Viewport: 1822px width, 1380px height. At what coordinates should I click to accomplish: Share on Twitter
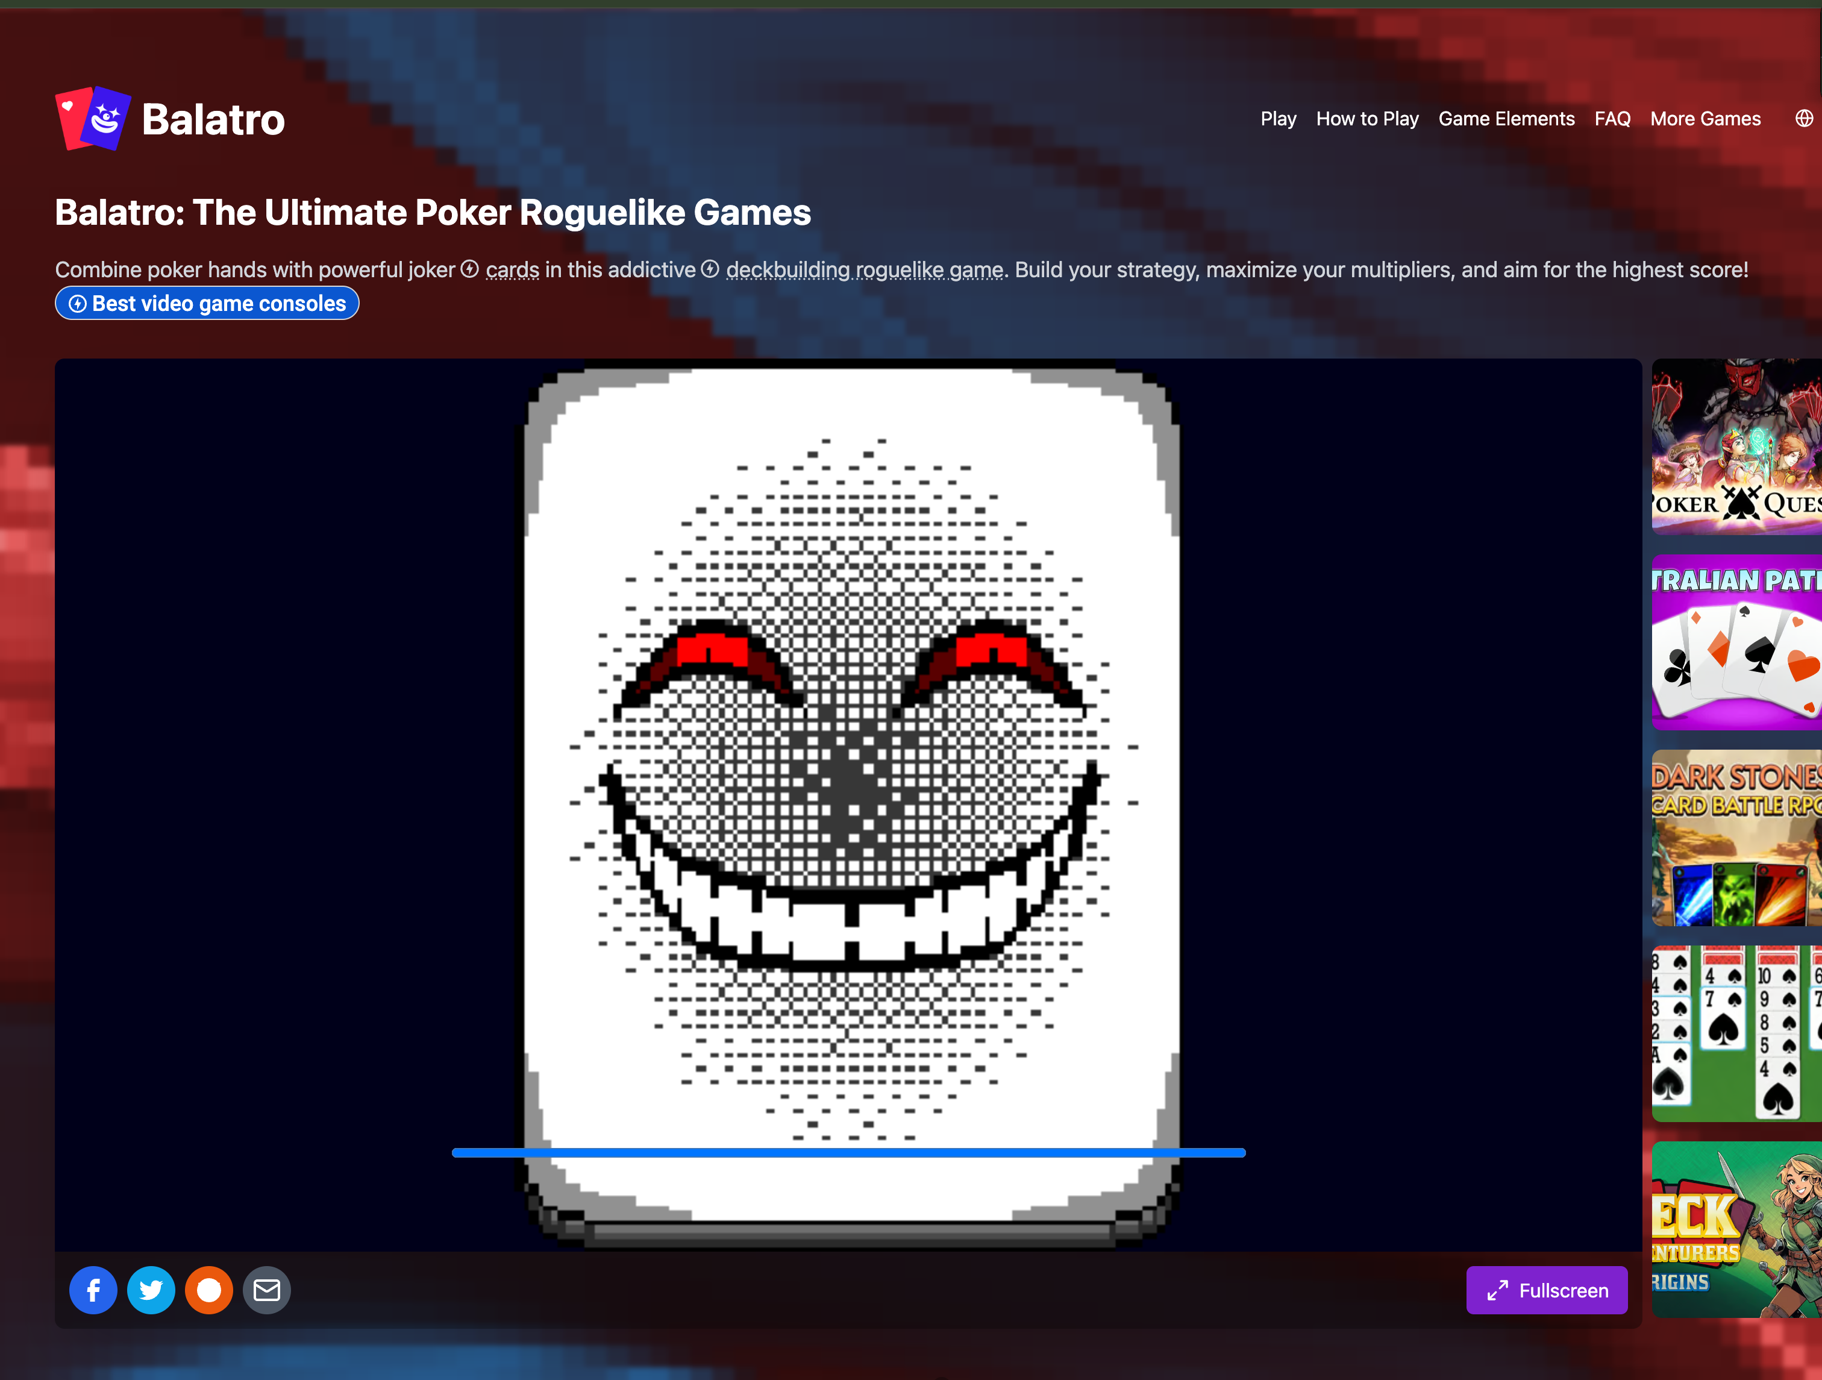pyautogui.click(x=151, y=1290)
